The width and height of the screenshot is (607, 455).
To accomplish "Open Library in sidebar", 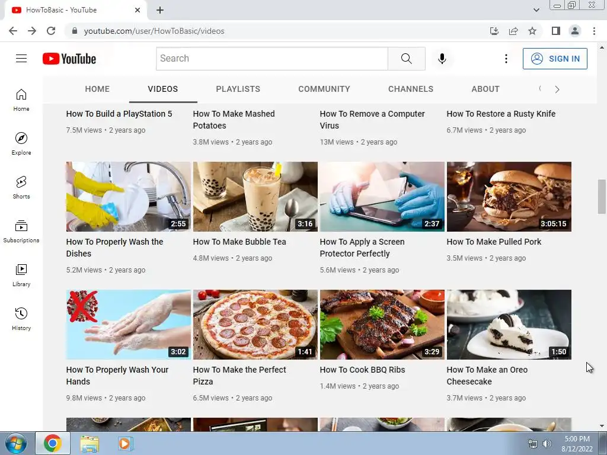I will [21, 275].
